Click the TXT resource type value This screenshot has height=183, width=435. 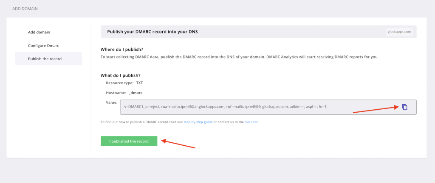139,83
